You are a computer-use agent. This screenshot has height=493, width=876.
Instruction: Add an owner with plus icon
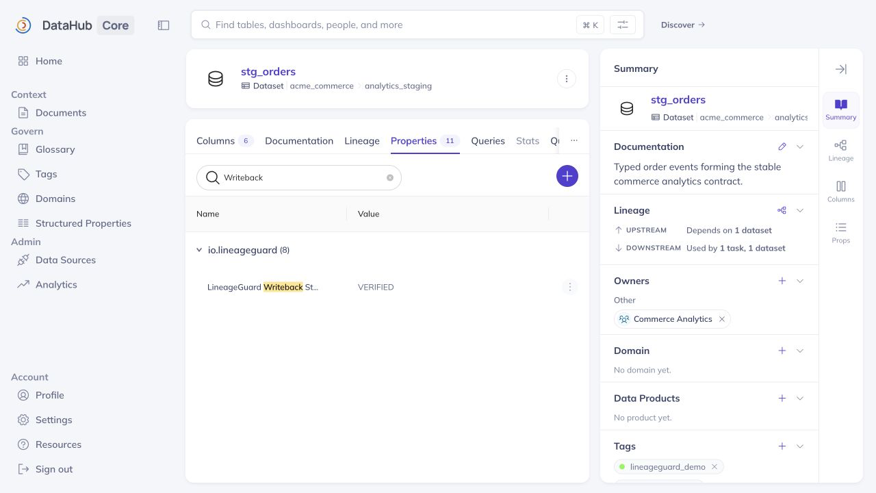(x=782, y=281)
